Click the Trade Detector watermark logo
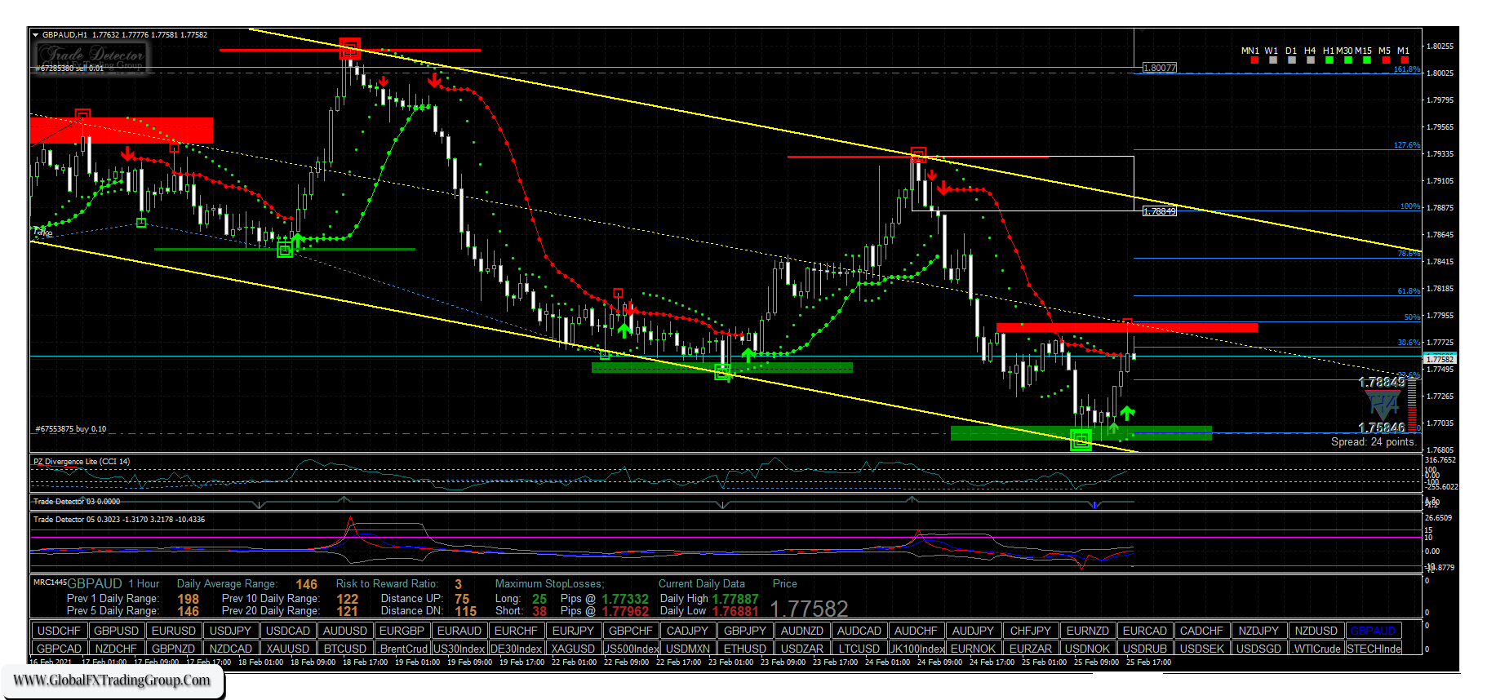 point(91,55)
